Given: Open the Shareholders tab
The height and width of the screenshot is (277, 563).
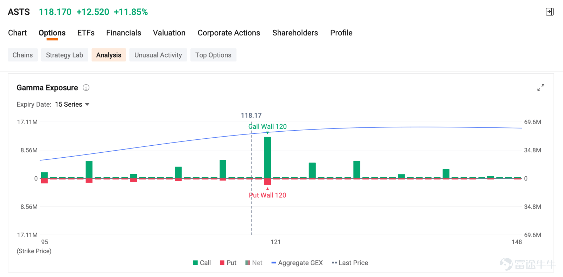Looking at the screenshot, I should click(295, 33).
